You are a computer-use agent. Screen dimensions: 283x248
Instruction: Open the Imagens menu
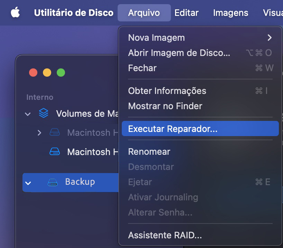pos(230,12)
